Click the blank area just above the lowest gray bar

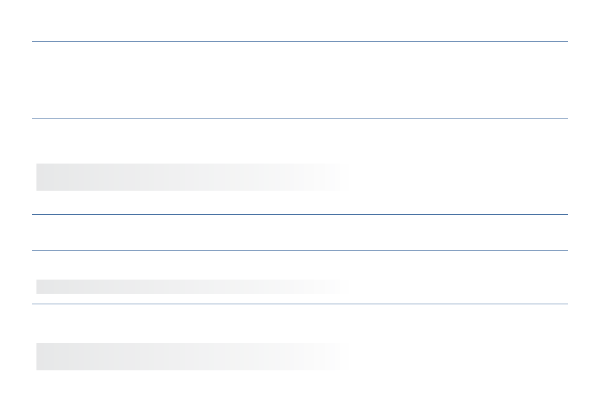[x=300, y=323]
